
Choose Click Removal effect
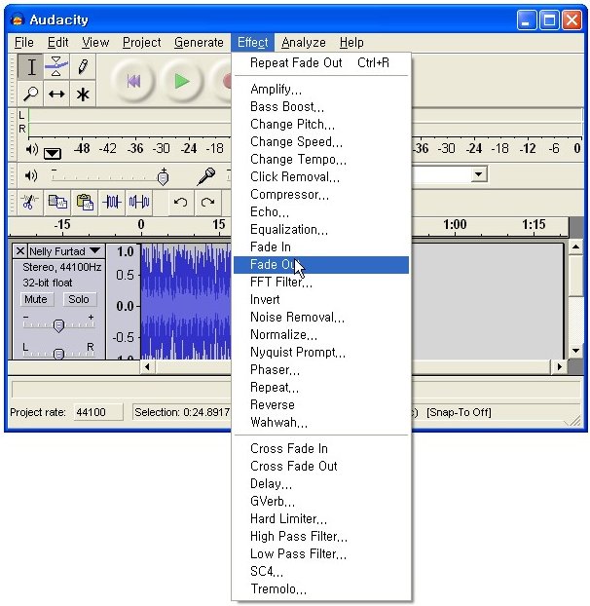(x=321, y=176)
